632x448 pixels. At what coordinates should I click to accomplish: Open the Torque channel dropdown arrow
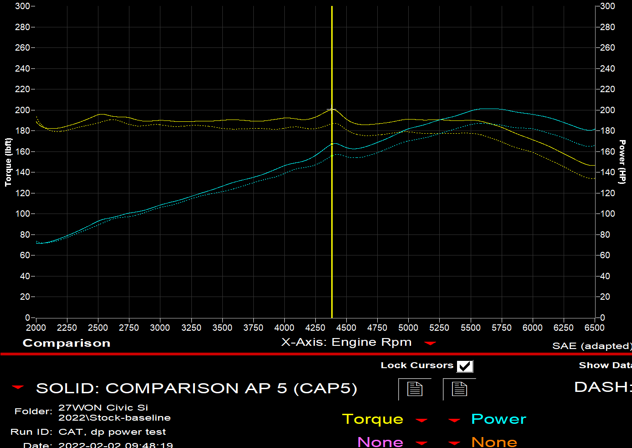point(421,420)
